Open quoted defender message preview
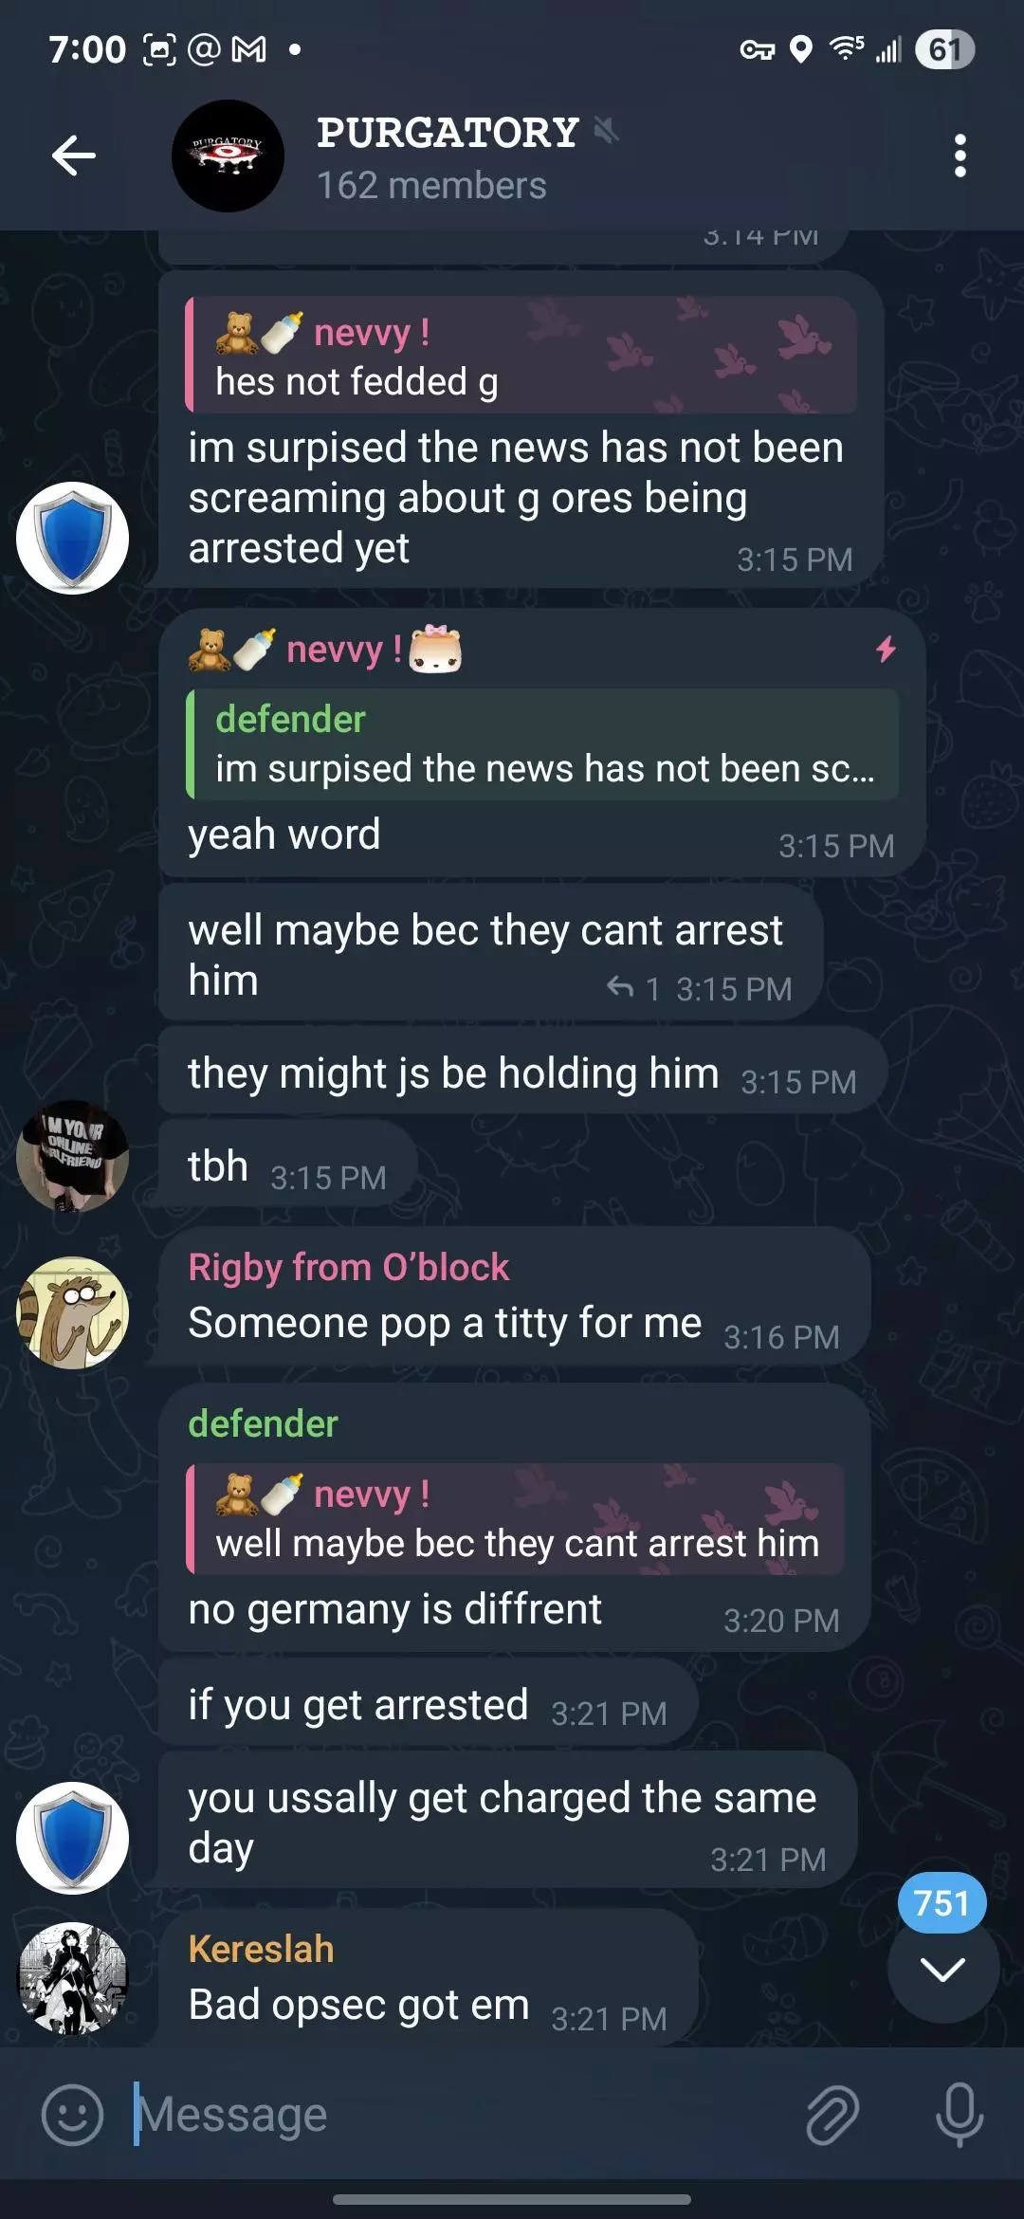The width and height of the screenshot is (1024, 2219). click(542, 744)
